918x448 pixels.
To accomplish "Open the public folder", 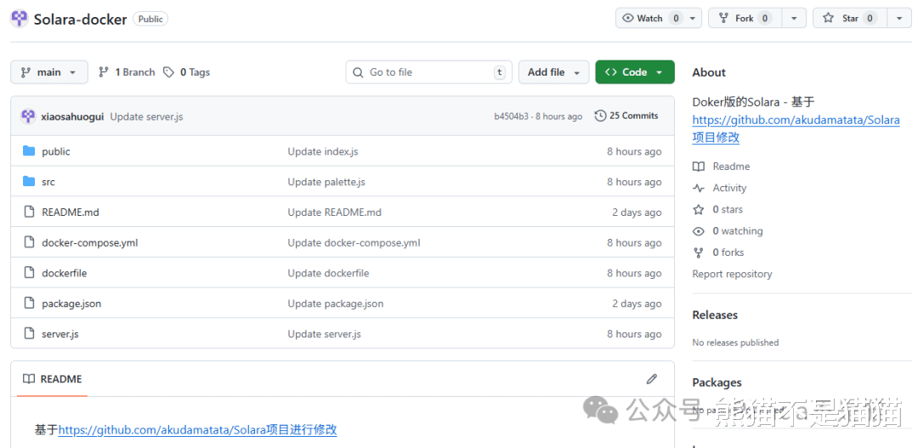I will pyautogui.click(x=55, y=151).
